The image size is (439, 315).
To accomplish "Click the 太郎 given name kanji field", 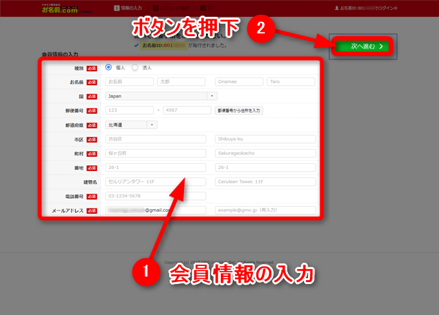I will coord(181,82).
